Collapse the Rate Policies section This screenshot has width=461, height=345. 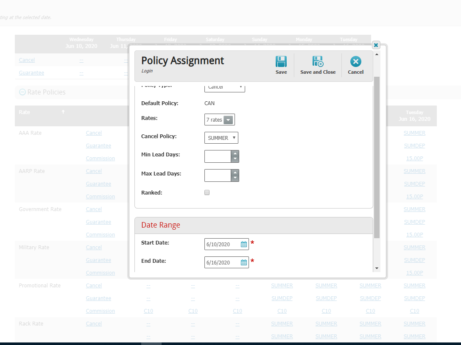click(x=22, y=92)
